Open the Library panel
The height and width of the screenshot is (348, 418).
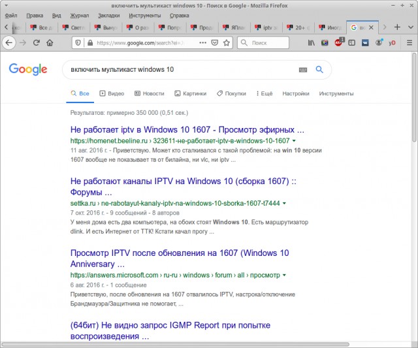312,42
